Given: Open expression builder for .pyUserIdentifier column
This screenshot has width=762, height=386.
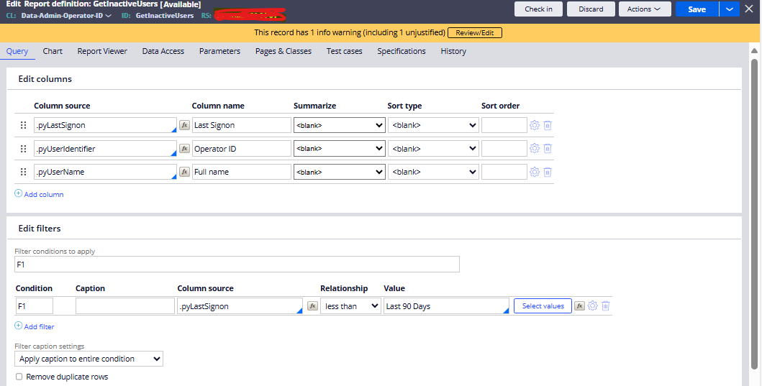Looking at the screenshot, I should click(x=184, y=149).
